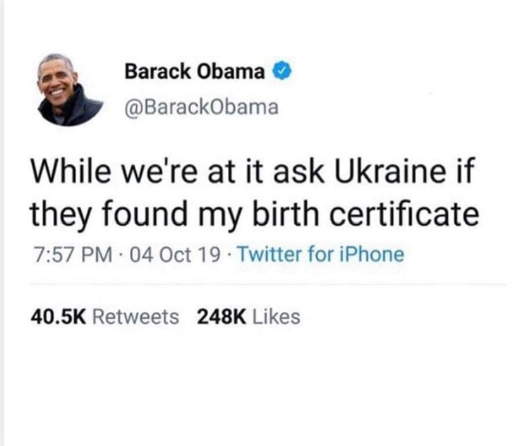Click the words birth certificate
Screen dimensions: 522x446
[365, 214]
